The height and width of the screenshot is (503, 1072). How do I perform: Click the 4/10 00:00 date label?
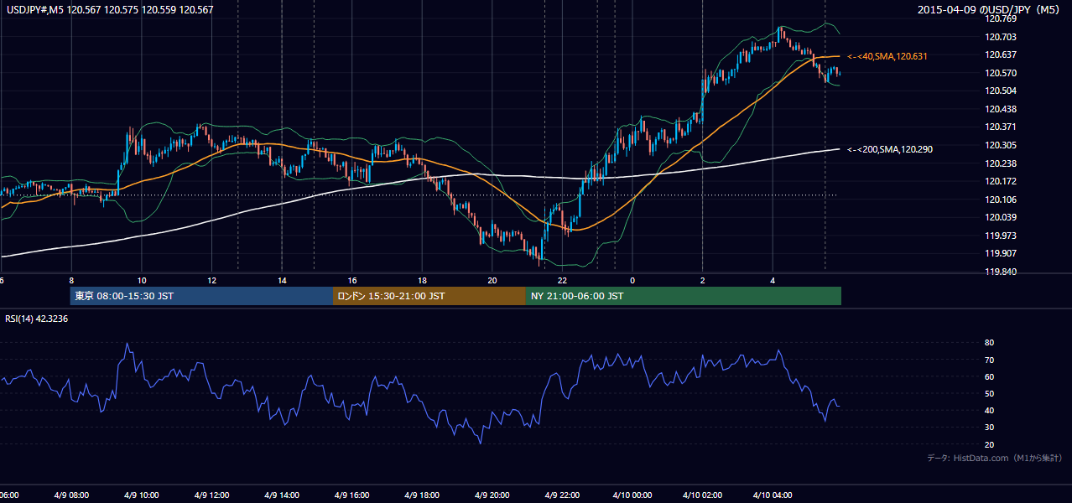tap(632, 495)
